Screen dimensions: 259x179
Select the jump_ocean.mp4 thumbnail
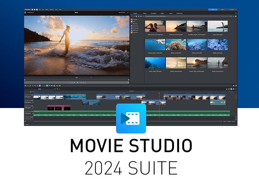(x=218, y=26)
